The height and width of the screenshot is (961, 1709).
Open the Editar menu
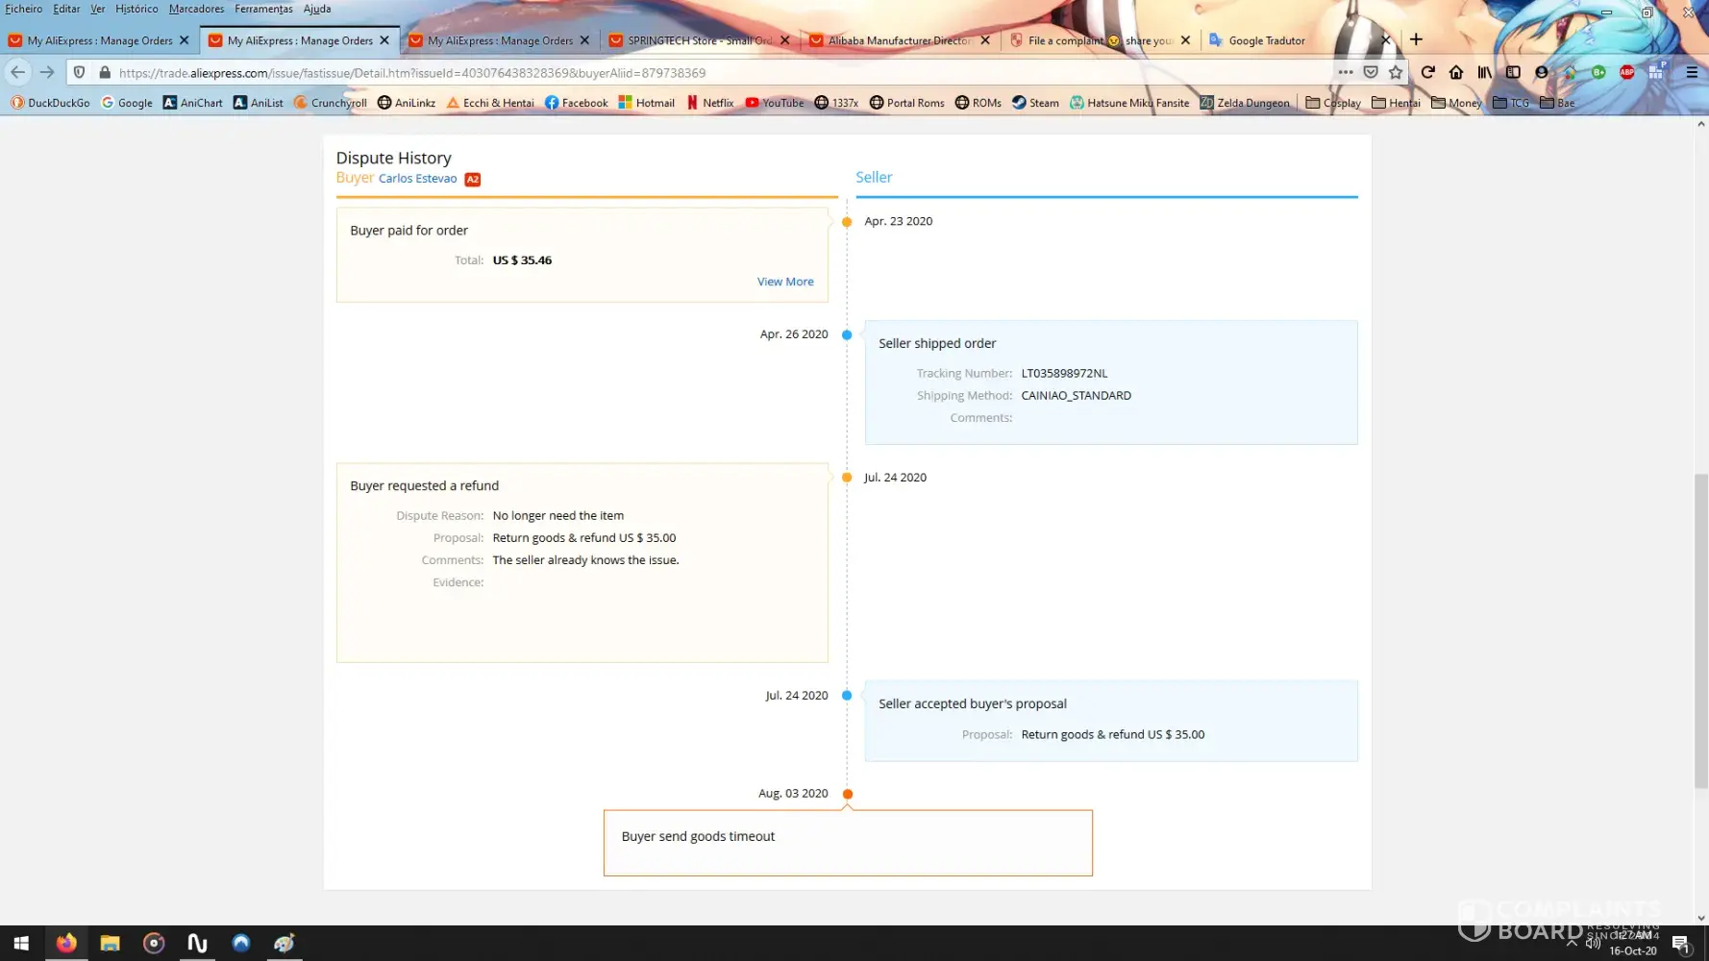[x=66, y=9]
